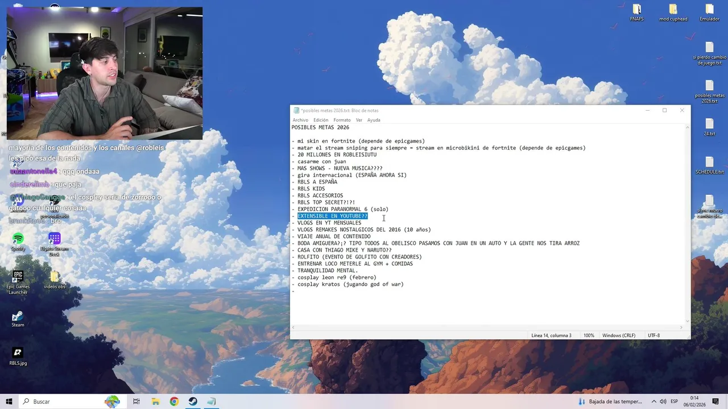Open the Formato menu in Notepad

[x=342, y=120]
